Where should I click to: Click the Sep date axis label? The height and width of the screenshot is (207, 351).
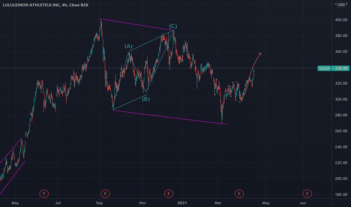click(99, 203)
